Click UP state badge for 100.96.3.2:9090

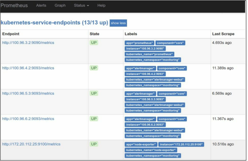click(x=94, y=43)
